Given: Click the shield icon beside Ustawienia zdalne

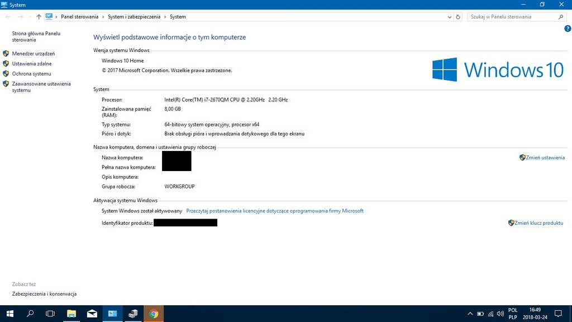Looking at the screenshot, I should pos(6,64).
